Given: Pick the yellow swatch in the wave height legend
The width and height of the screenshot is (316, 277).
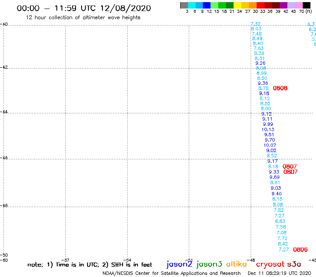Looking at the screenshot, I should 237,5.
